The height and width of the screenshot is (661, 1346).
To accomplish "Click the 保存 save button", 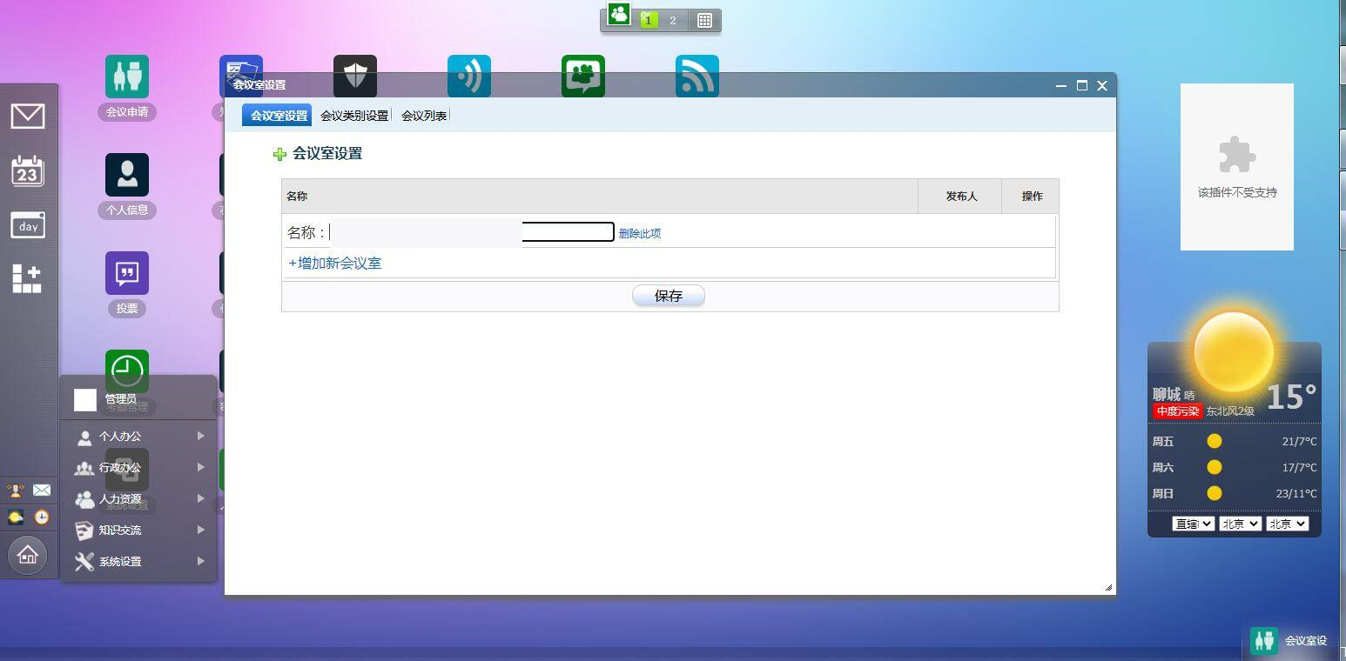I will (x=668, y=295).
